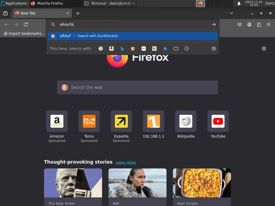Select the New Tab tab

[x=42, y=13]
